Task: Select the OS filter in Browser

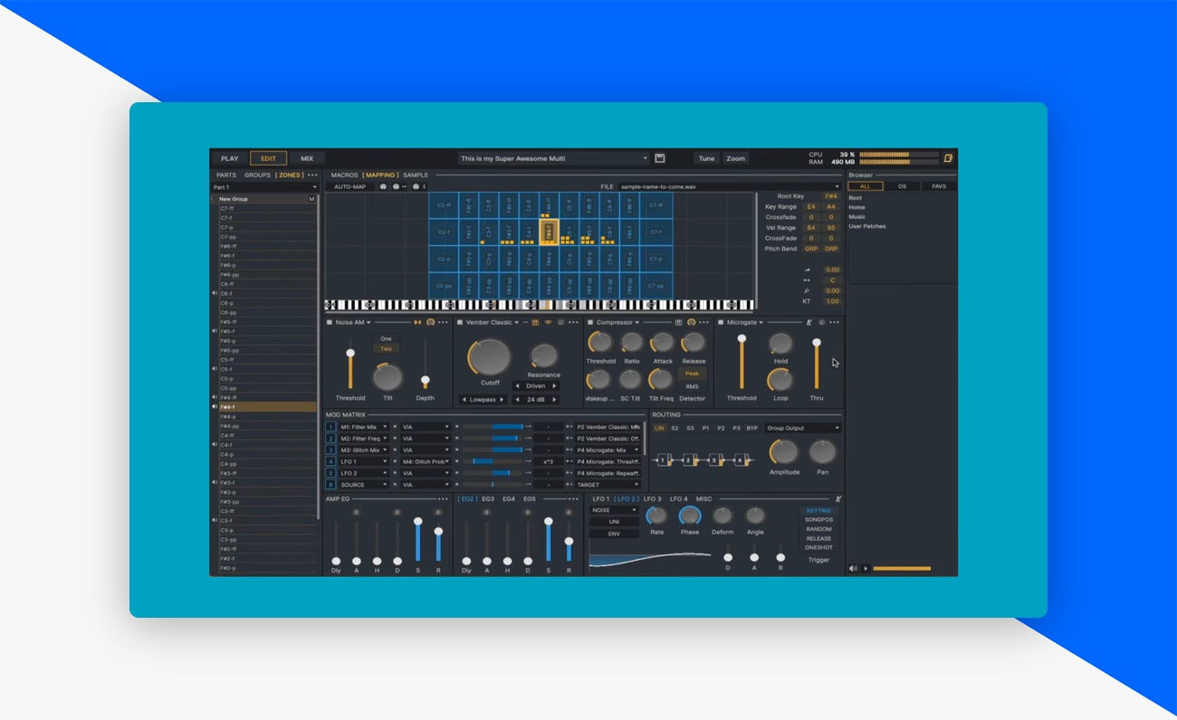Action: pos(902,186)
